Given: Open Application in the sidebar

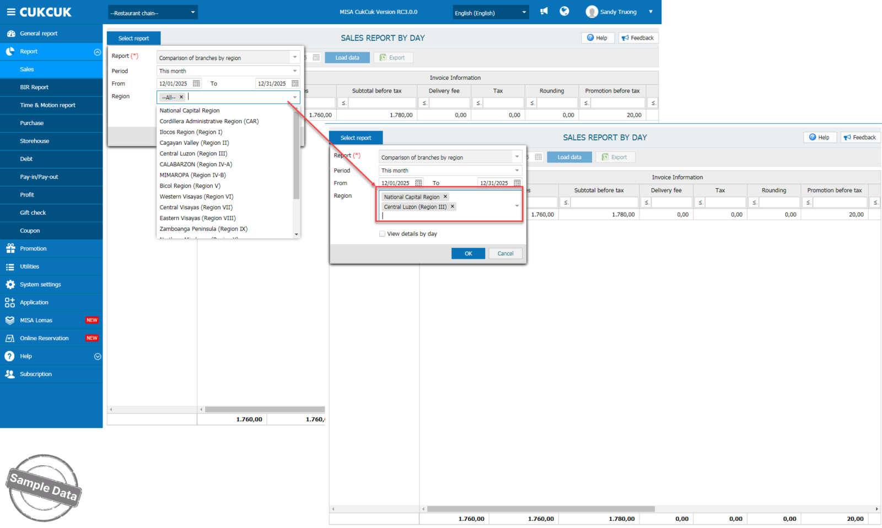Looking at the screenshot, I should (x=34, y=302).
